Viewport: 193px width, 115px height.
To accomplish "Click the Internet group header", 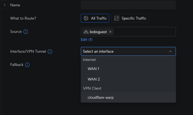I will (89, 60).
